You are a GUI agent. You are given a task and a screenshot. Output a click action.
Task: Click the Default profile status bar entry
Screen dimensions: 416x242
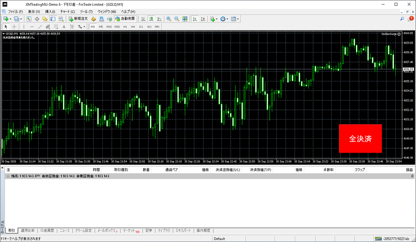(x=219, y=239)
